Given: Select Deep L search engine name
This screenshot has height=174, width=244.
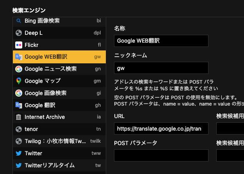Looking at the screenshot, I should (x=34, y=33).
